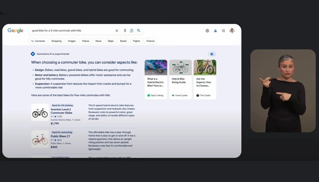Screen dimensions: 319x182
Task: Click the Generative AI diamond icon
Action: [33, 54]
